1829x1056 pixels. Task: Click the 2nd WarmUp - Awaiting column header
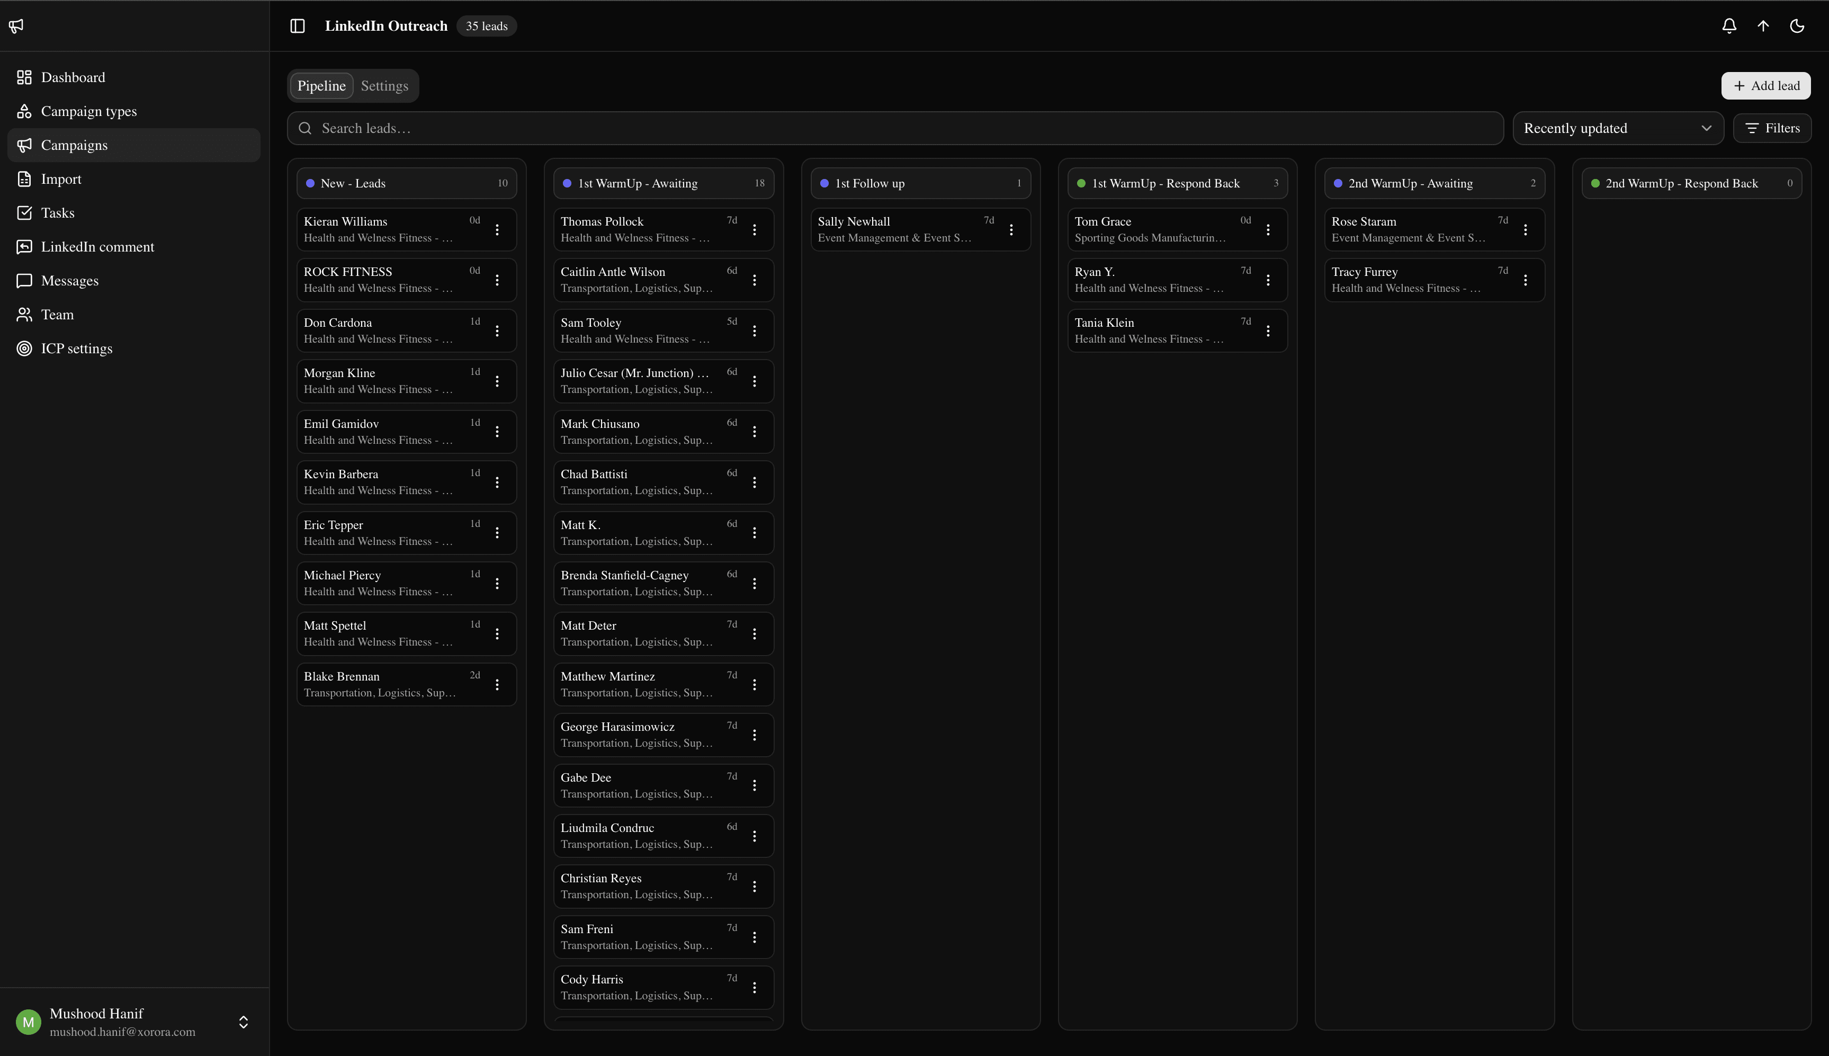1434,183
